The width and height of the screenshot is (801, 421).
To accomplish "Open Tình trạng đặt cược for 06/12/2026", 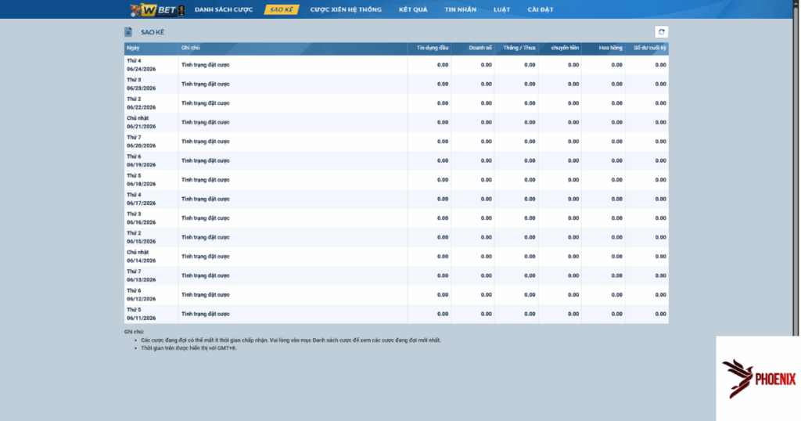I will coord(206,295).
